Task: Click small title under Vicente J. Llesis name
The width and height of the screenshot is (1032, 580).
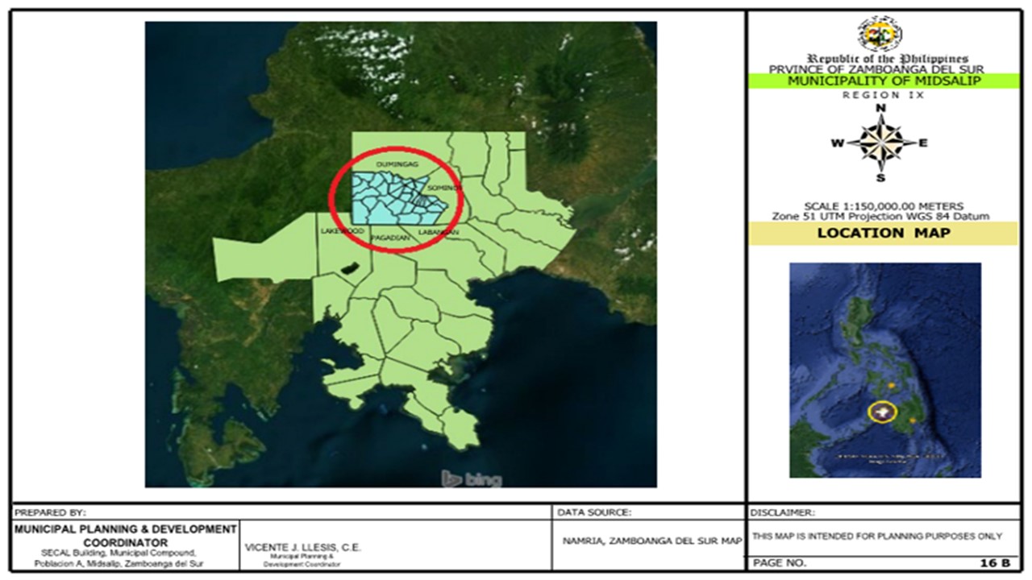Action: point(302,561)
